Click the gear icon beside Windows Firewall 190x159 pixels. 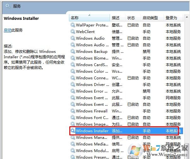pos(73,111)
